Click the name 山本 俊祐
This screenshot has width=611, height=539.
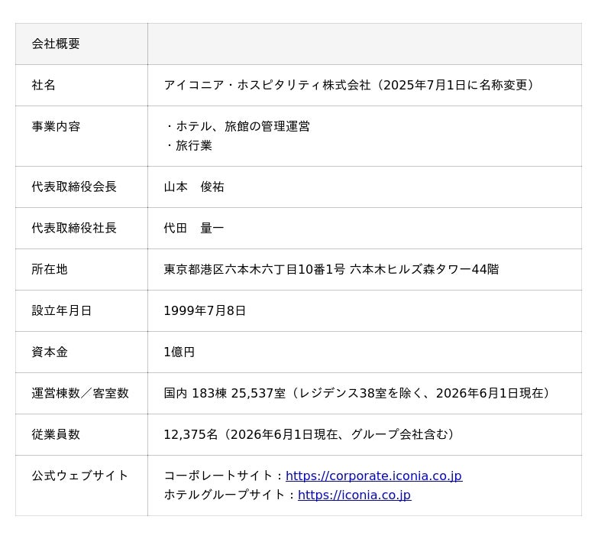pyautogui.click(x=194, y=187)
